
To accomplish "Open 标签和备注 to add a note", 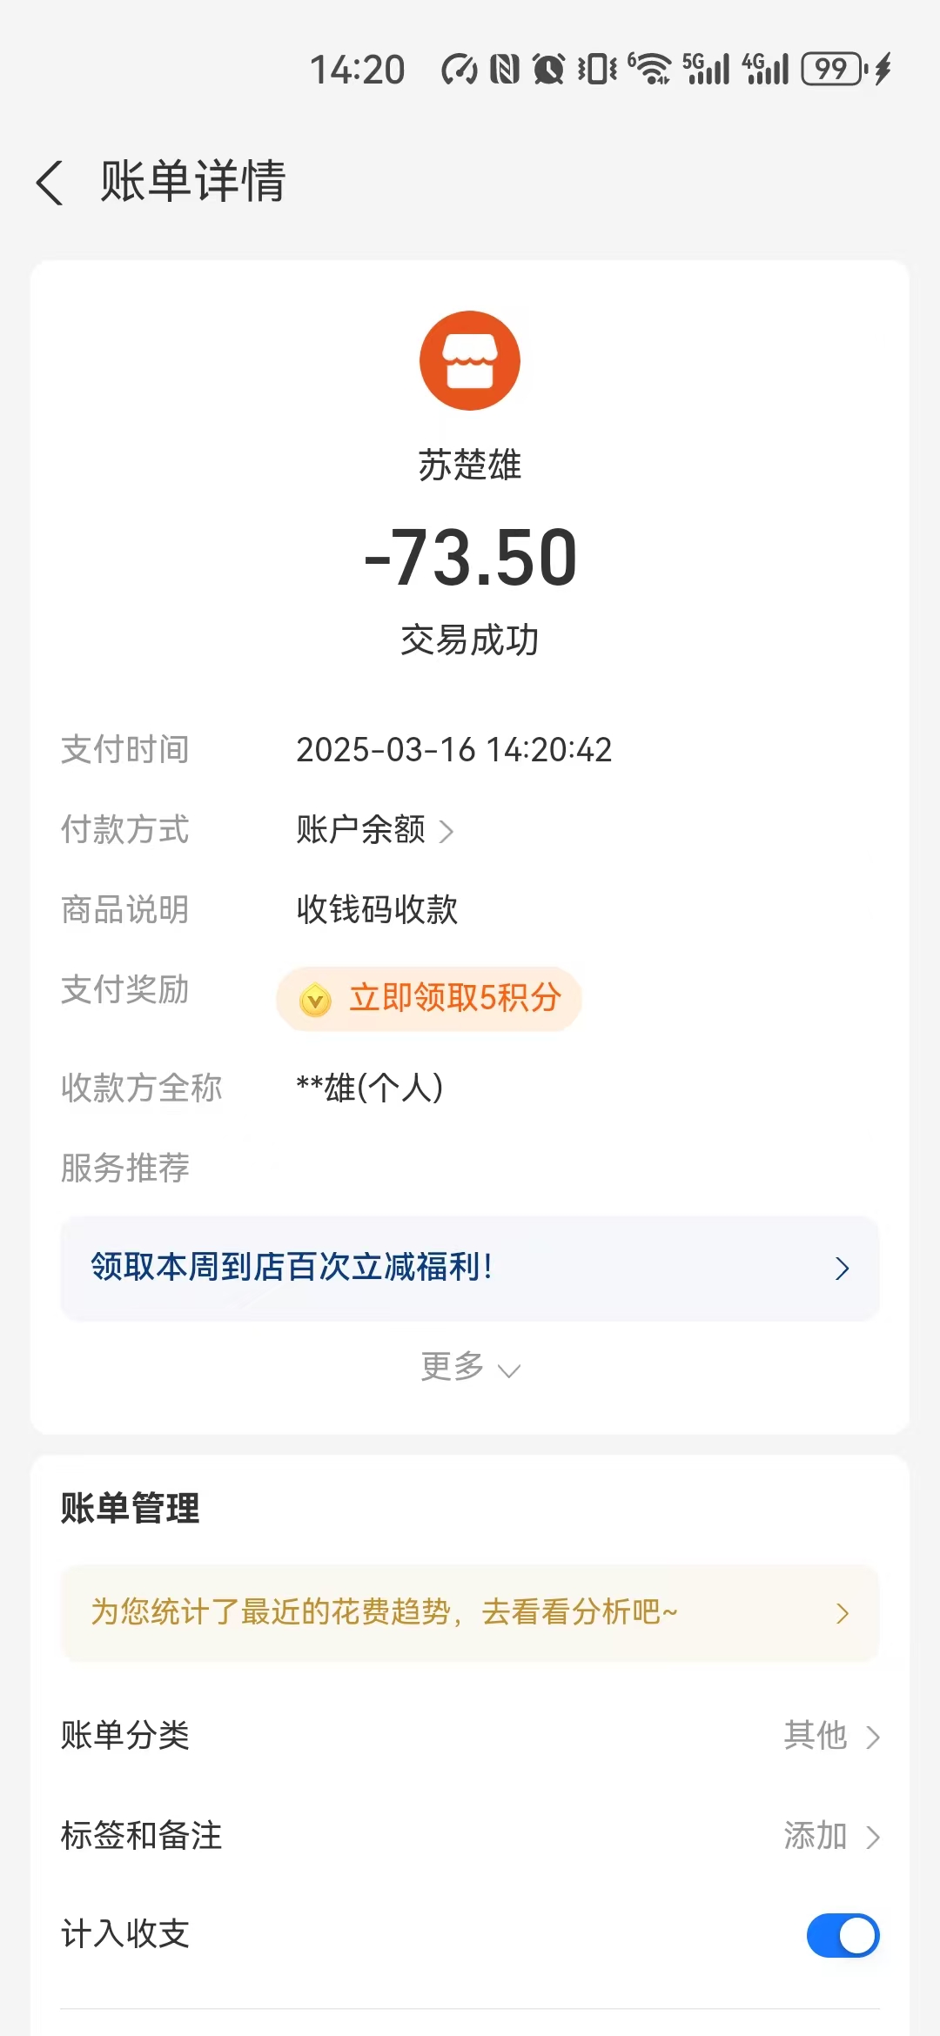I will [831, 1836].
